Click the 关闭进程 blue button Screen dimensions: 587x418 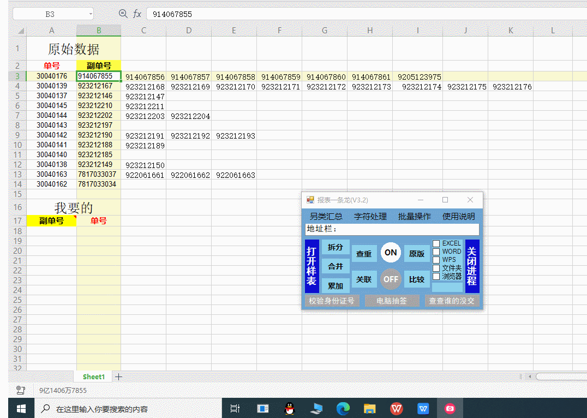472,266
